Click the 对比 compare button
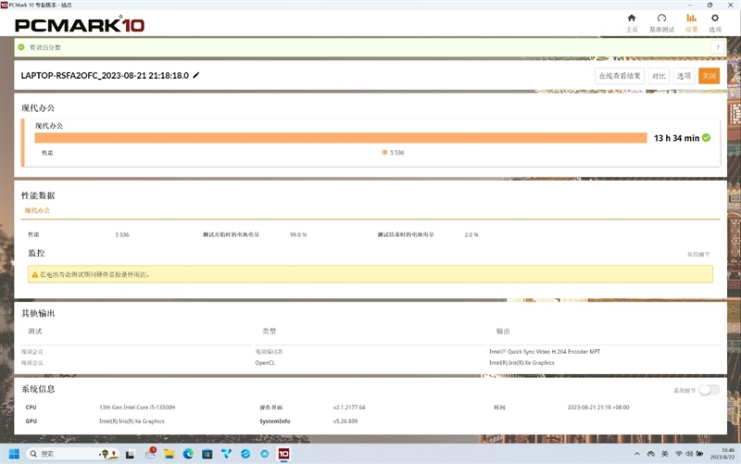Image resolution: width=741 pixels, height=464 pixels. (x=659, y=76)
